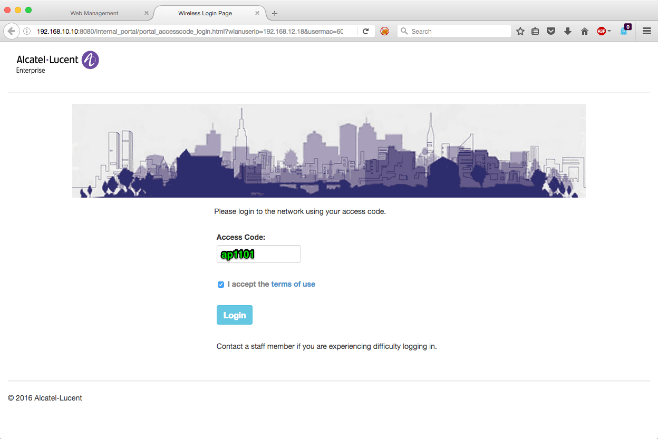
Task: Open the downloads arrow icon
Action: click(568, 31)
